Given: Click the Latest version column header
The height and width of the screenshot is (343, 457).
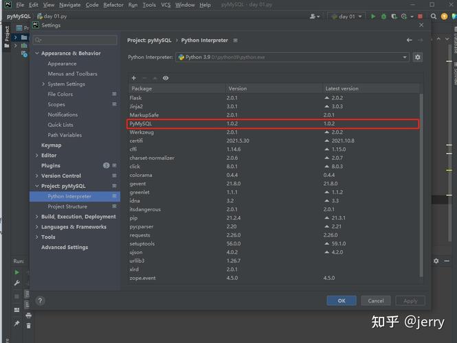Looking at the screenshot, I should tap(371, 88).
